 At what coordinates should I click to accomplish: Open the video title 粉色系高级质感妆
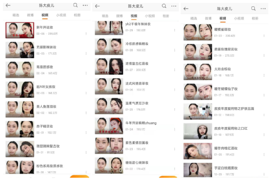(x=49, y=166)
